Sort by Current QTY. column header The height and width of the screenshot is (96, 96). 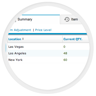point(73,39)
